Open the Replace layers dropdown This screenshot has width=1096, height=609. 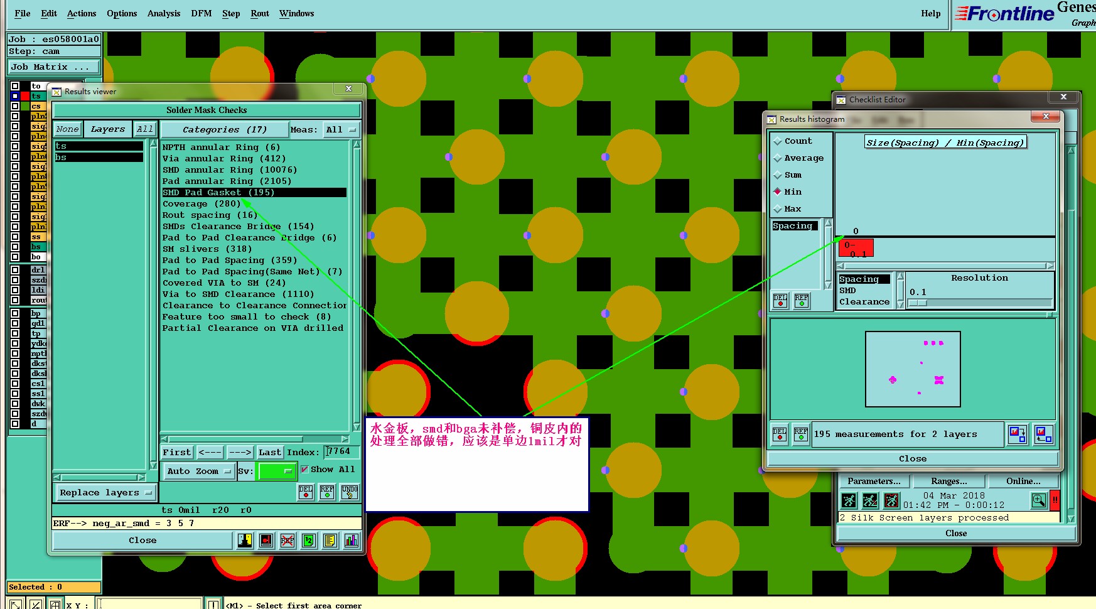(105, 493)
